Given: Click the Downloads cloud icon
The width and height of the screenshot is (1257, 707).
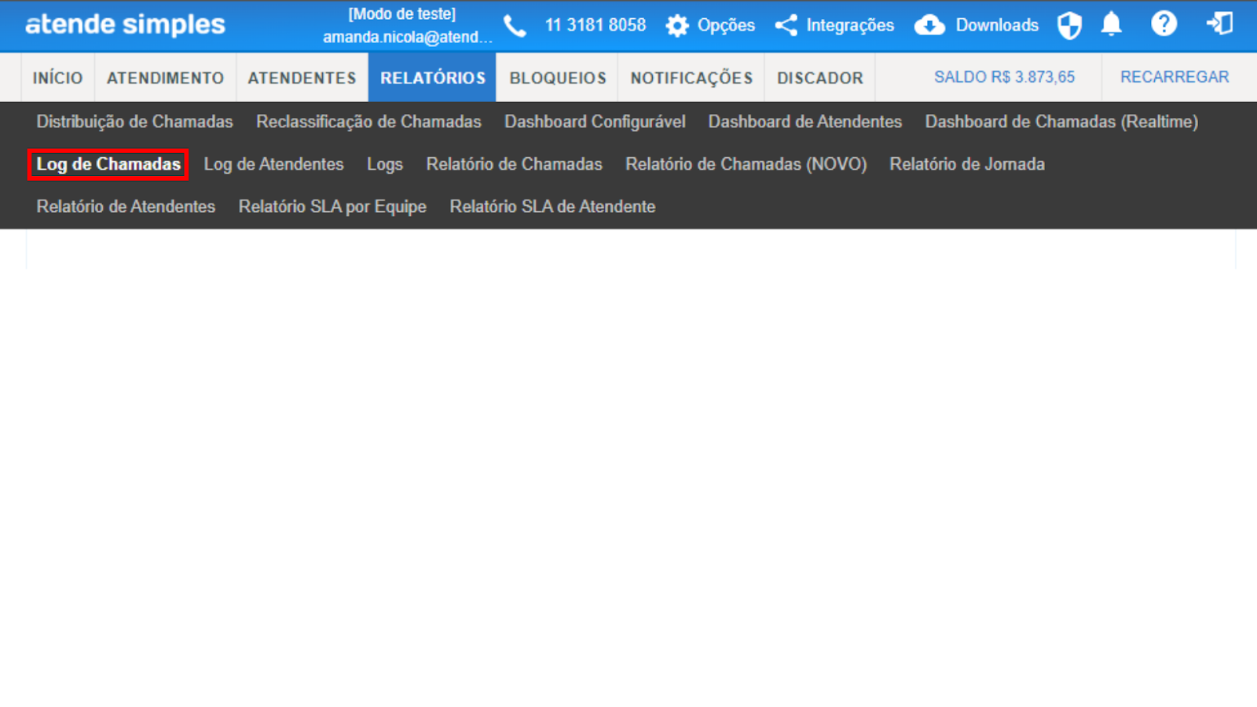Looking at the screenshot, I should pos(929,25).
